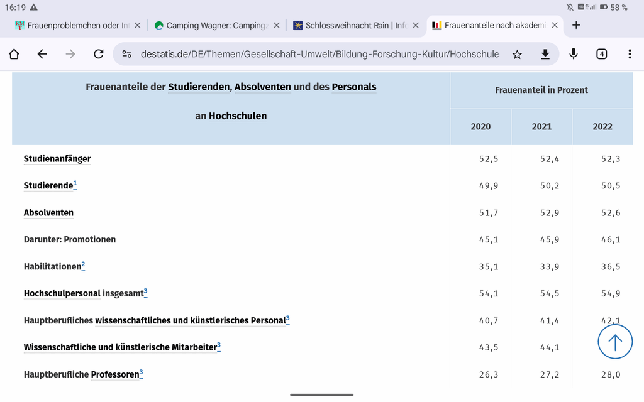Click the destatis.de URL address field
The image size is (644, 402).
pos(319,54)
